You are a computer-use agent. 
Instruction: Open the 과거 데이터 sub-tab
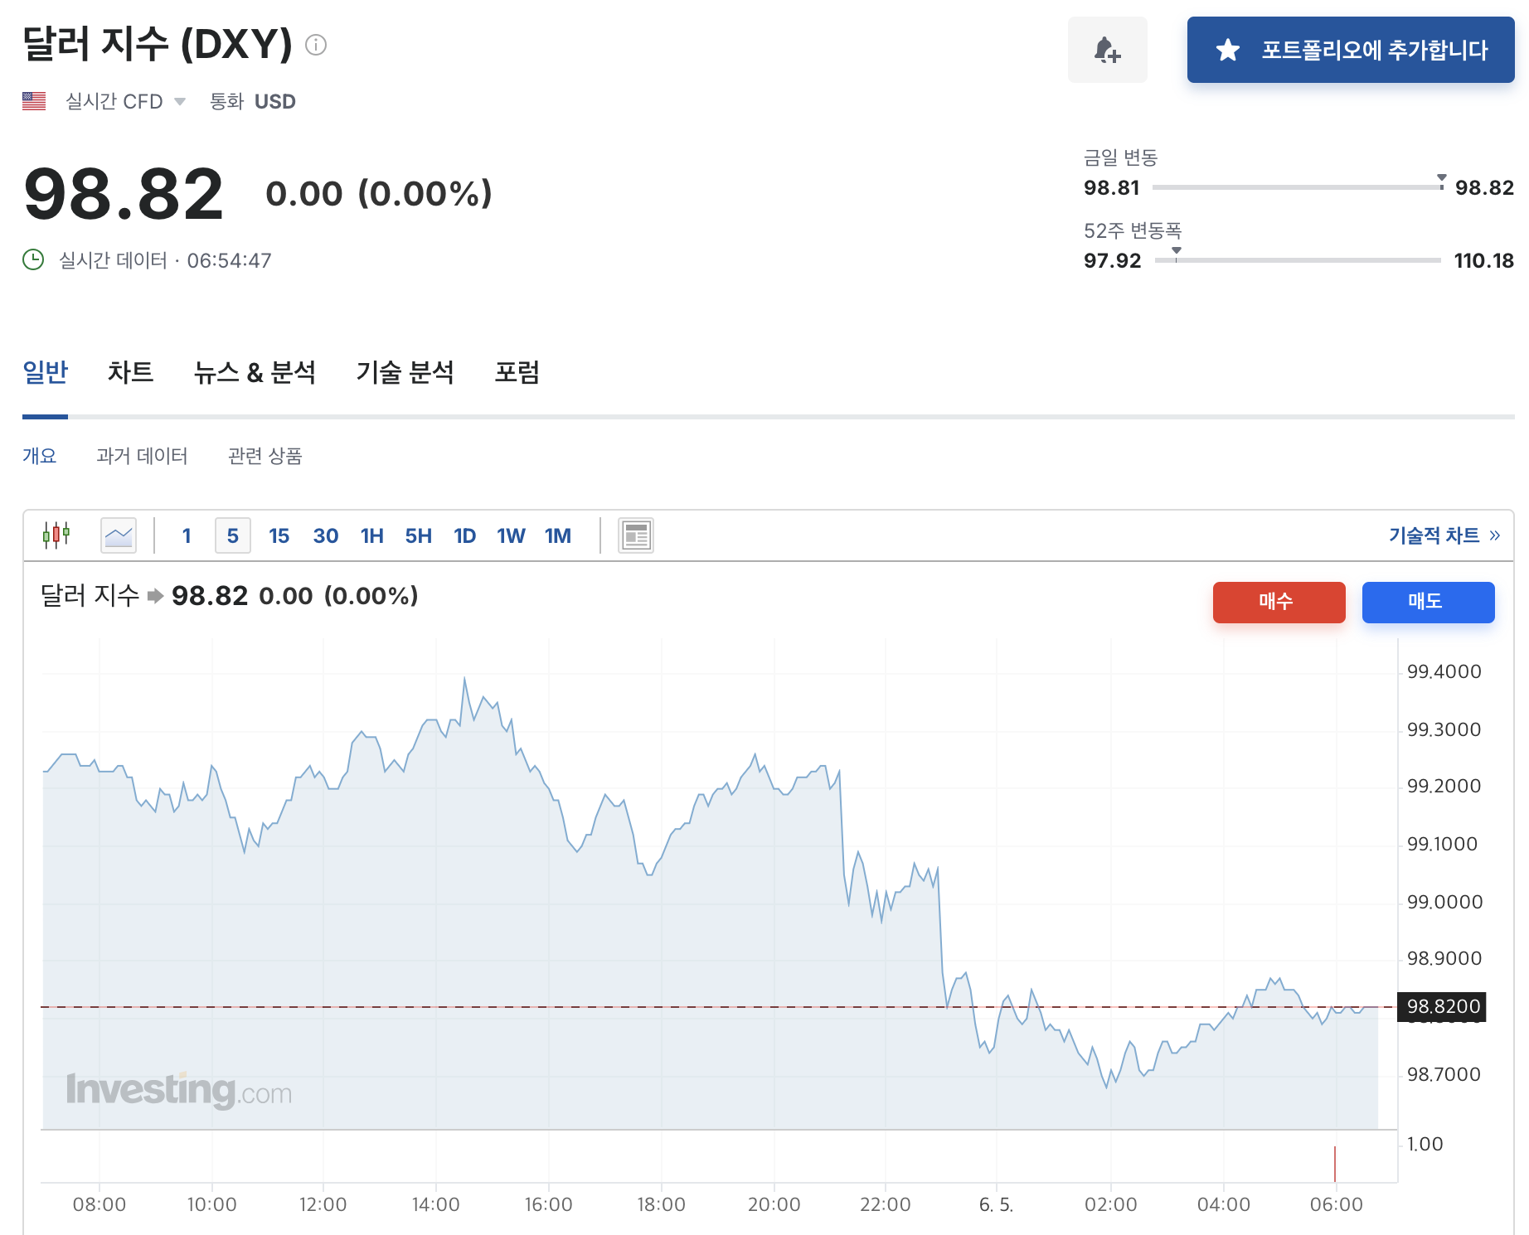(x=142, y=456)
